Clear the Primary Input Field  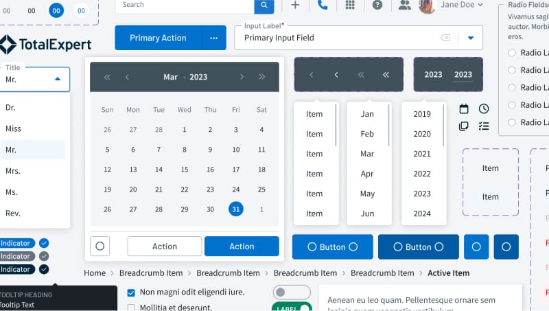(445, 38)
